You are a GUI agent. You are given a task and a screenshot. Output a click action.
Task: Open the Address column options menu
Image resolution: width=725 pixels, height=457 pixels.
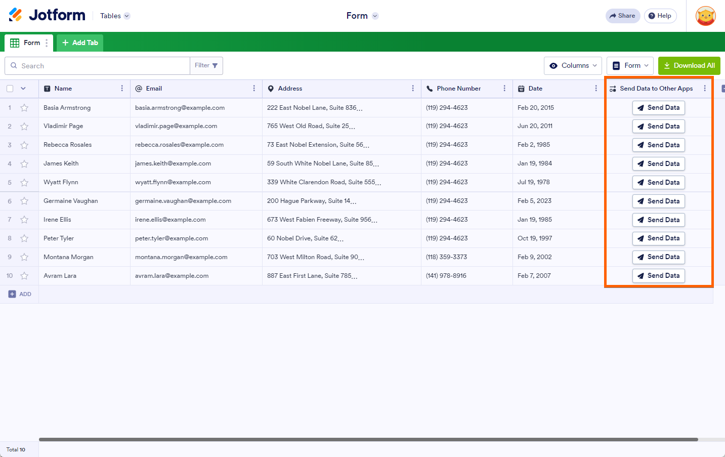[x=413, y=89]
